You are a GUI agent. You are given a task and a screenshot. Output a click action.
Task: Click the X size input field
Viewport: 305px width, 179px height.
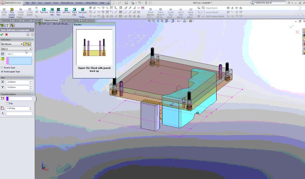point(18,82)
